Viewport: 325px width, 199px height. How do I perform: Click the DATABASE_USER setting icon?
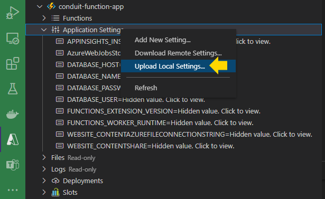(60, 99)
